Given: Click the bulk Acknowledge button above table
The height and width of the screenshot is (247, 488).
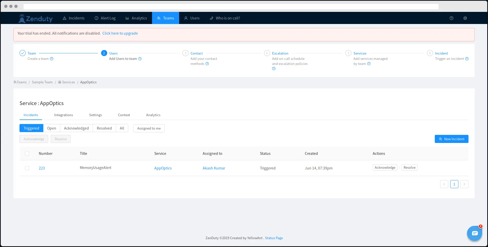Looking at the screenshot, I should coord(34,139).
